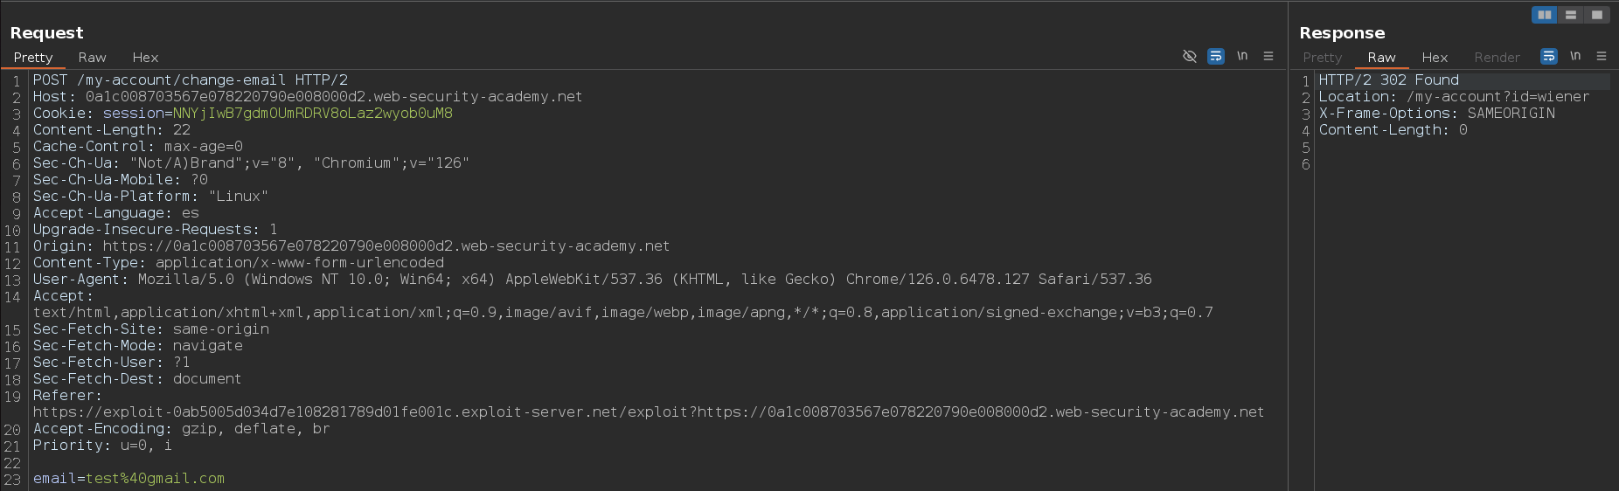Toggle the \n newline display in Response panel
The height and width of the screenshot is (491, 1619).
1575,56
